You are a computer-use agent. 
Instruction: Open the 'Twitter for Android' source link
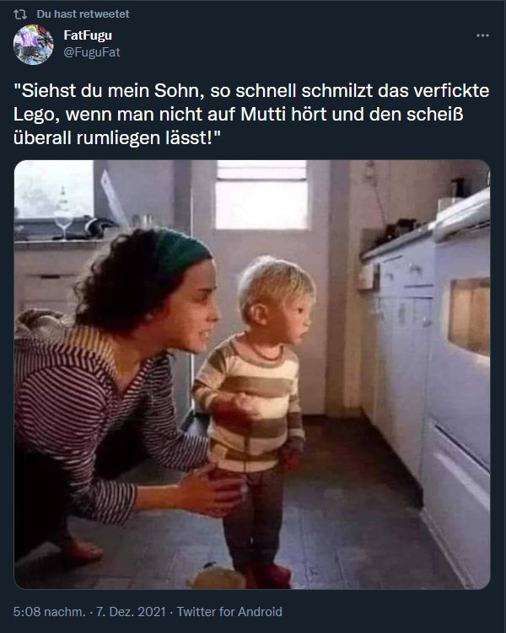229,612
